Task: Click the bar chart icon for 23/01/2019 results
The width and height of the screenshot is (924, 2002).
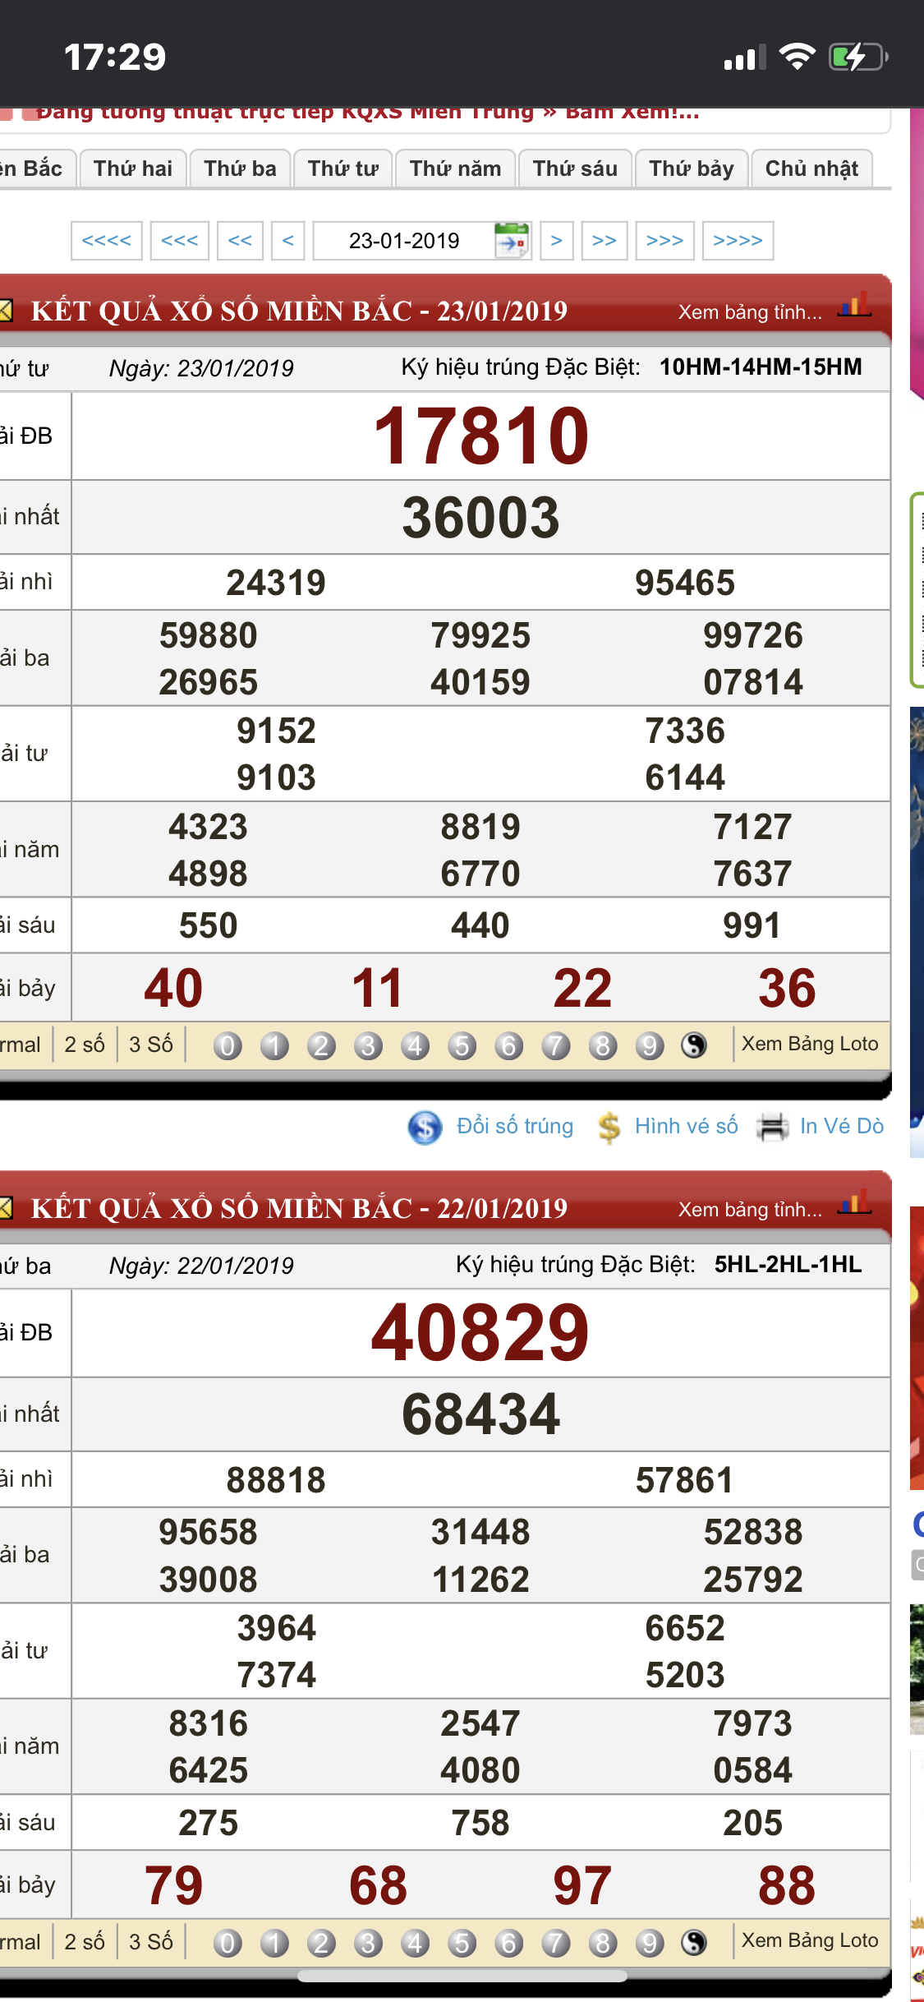Action: (854, 307)
